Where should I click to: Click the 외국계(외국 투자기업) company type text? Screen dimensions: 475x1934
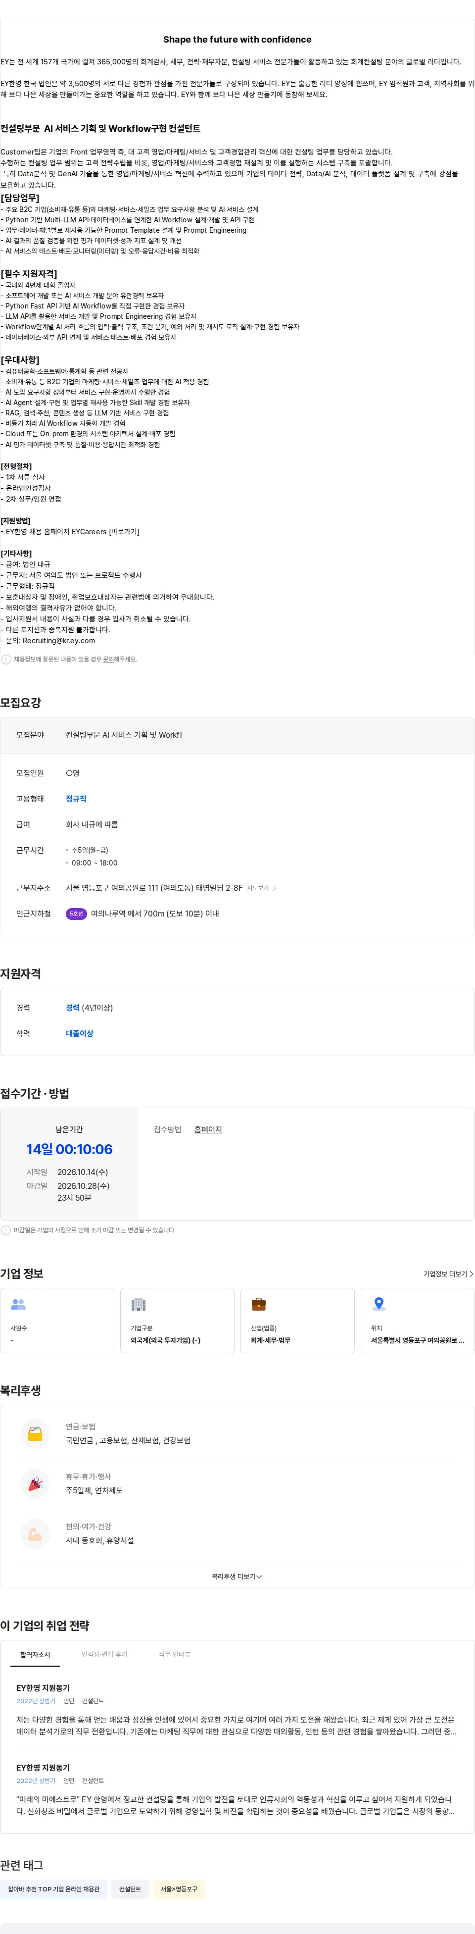(165, 1340)
